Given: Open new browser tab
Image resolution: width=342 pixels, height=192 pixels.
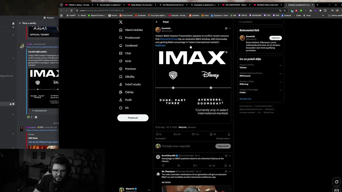Looking at the screenshot, I should [x=317, y=5].
